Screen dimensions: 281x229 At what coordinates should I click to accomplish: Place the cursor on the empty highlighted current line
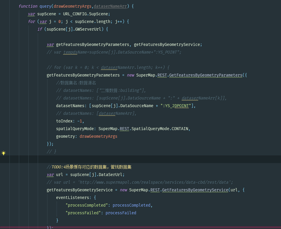(140, 159)
